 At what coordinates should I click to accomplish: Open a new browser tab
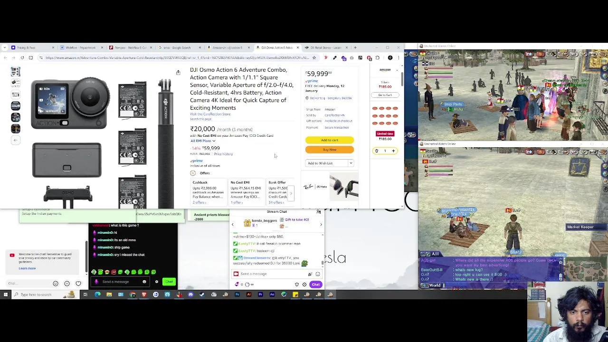(355, 47)
